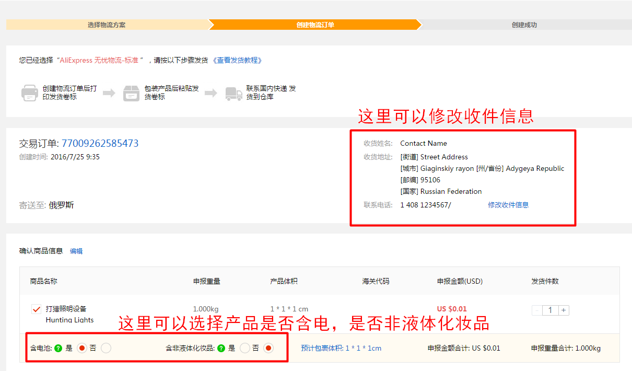Select 是 for 含非液体化妆品
This screenshot has width=632, height=371.
[245, 347]
